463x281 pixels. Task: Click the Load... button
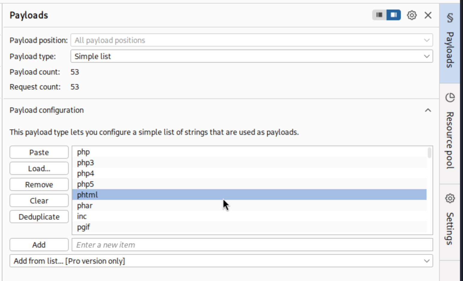click(x=39, y=169)
